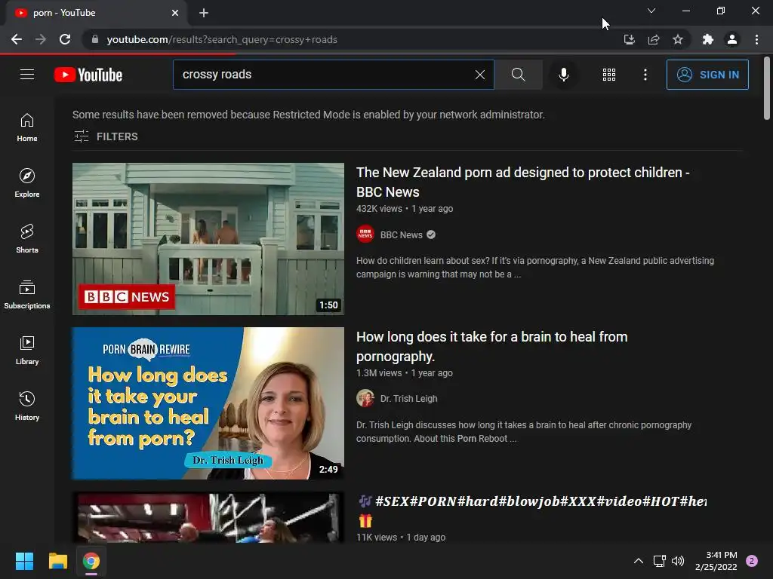The image size is (773, 579).
Task: Open the New Zealand ad BBC News title
Action: 522,182
